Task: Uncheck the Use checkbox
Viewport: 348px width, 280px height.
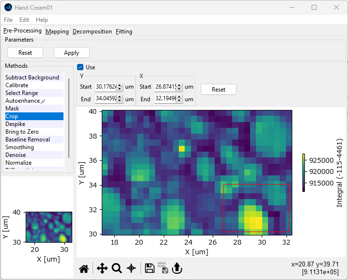Action: 80,67
